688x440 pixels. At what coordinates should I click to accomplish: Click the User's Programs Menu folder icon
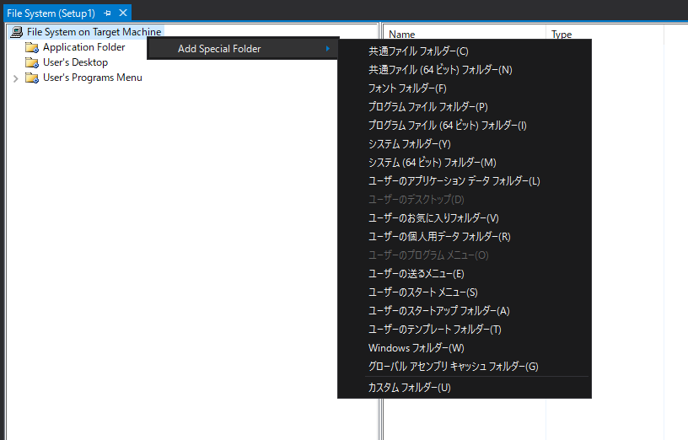click(x=32, y=78)
